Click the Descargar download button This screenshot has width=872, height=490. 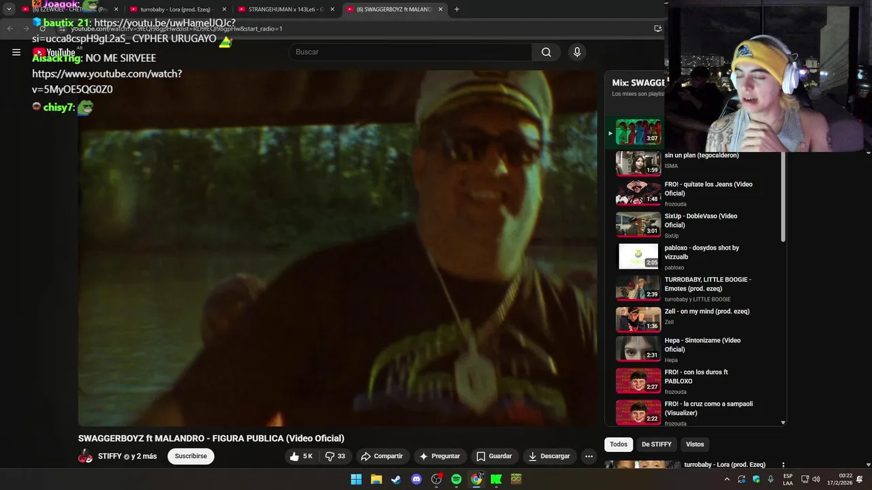(x=549, y=456)
